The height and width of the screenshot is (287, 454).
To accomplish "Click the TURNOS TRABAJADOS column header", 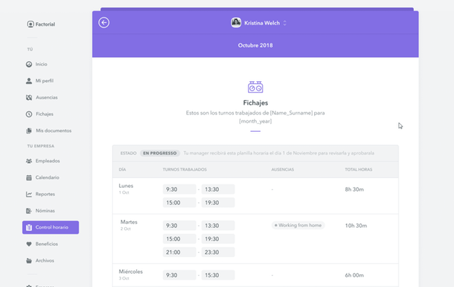I will tap(185, 170).
